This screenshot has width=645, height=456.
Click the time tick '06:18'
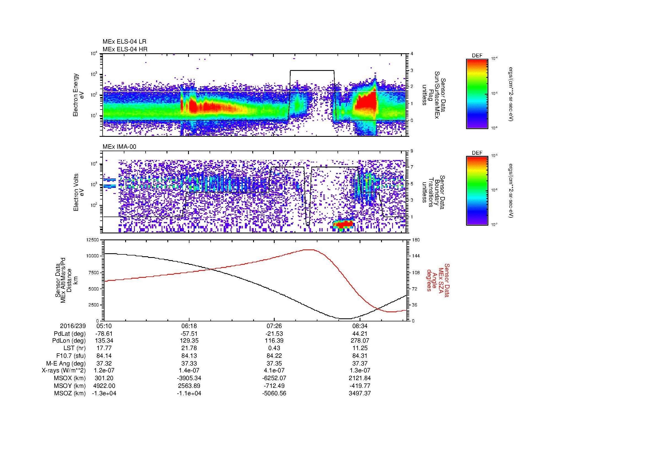(189, 326)
